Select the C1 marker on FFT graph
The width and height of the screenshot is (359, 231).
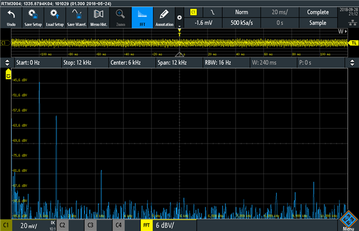click(x=8, y=74)
